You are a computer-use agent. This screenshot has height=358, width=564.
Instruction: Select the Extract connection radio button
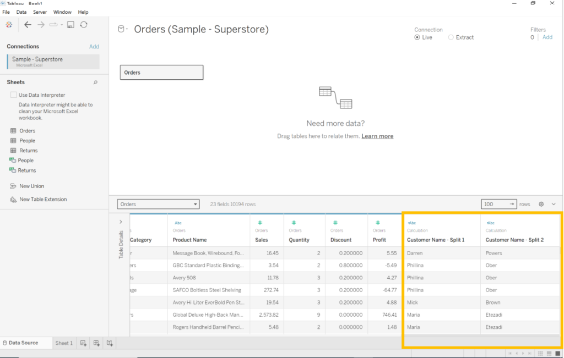(x=451, y=37)
